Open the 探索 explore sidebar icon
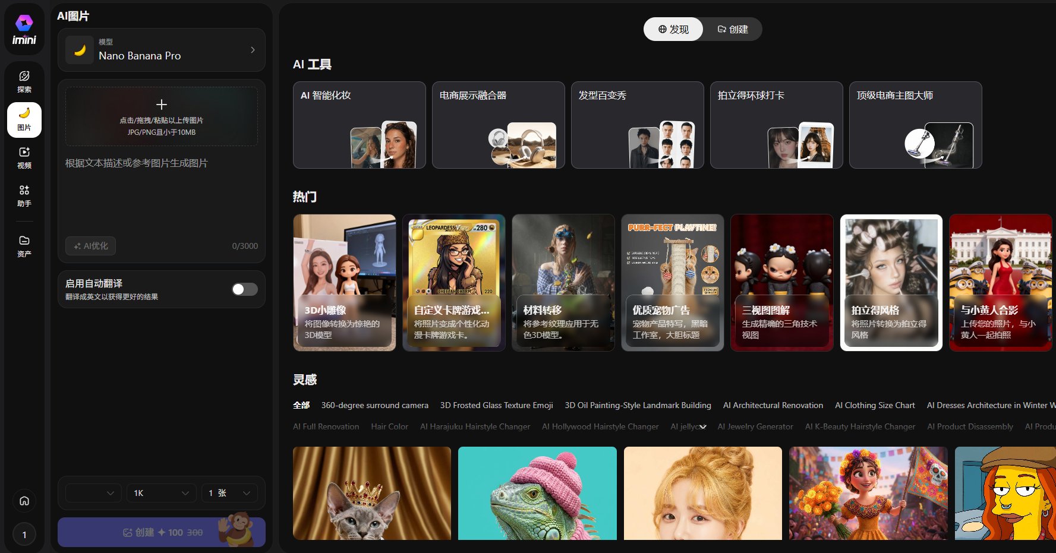This screenshot has width=1056, height=553. 24,81
